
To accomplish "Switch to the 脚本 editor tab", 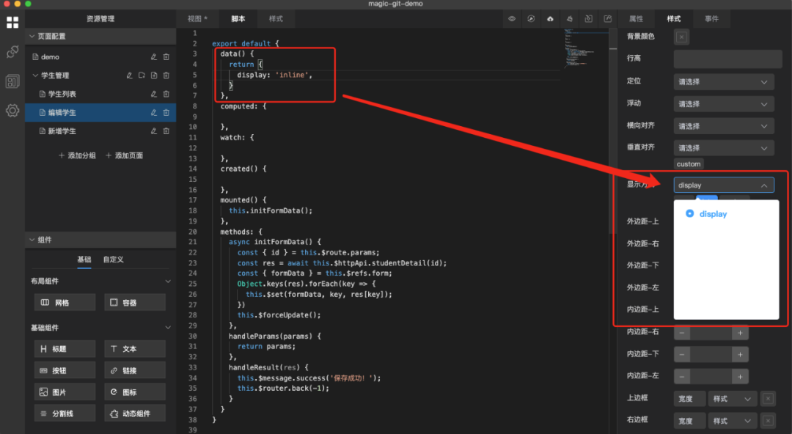I will click(x=238, y=18).
